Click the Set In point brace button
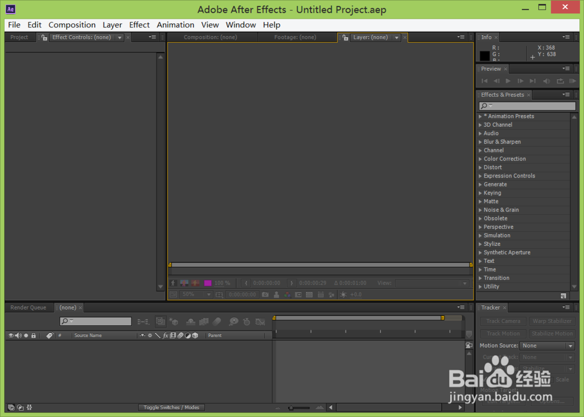Screen dimensions: 584x417 coord(246,283)
